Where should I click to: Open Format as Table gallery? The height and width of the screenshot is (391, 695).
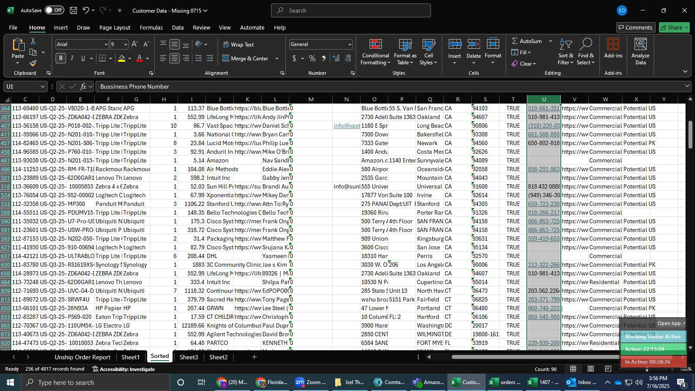pos(405,52)
